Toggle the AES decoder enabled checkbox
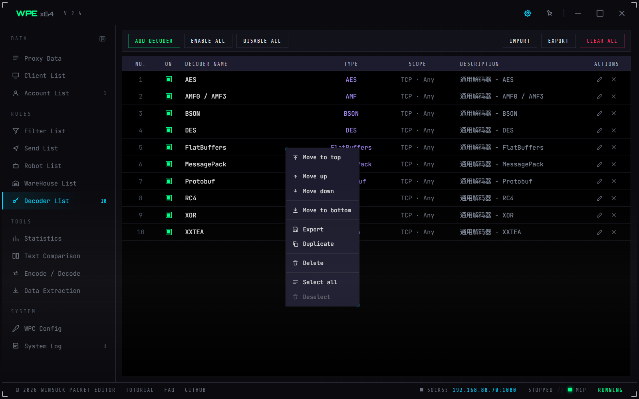 pos(169,79)
